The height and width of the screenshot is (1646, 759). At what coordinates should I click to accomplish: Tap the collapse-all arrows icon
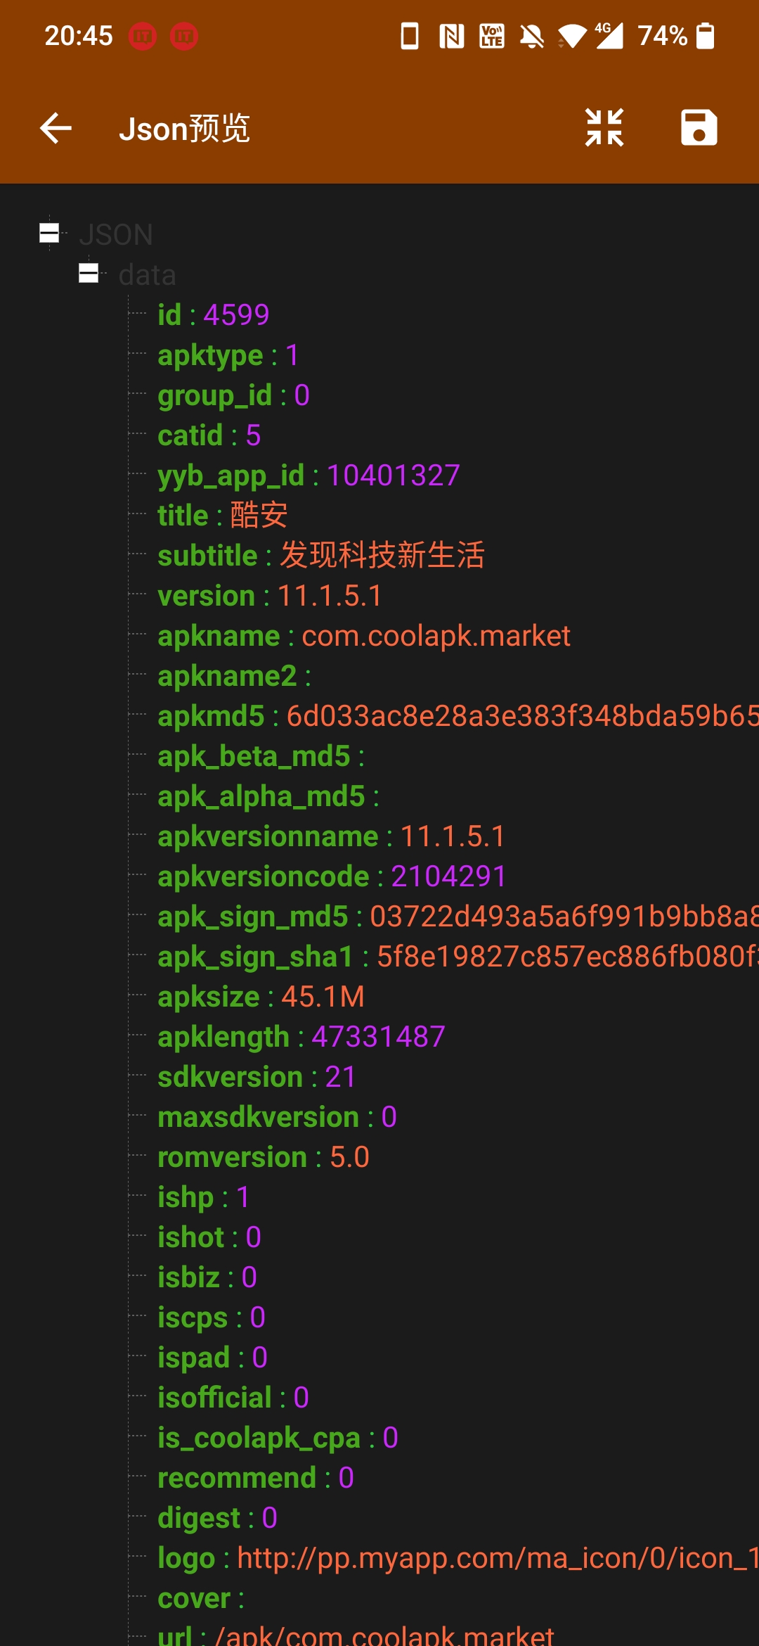point(604,127)
